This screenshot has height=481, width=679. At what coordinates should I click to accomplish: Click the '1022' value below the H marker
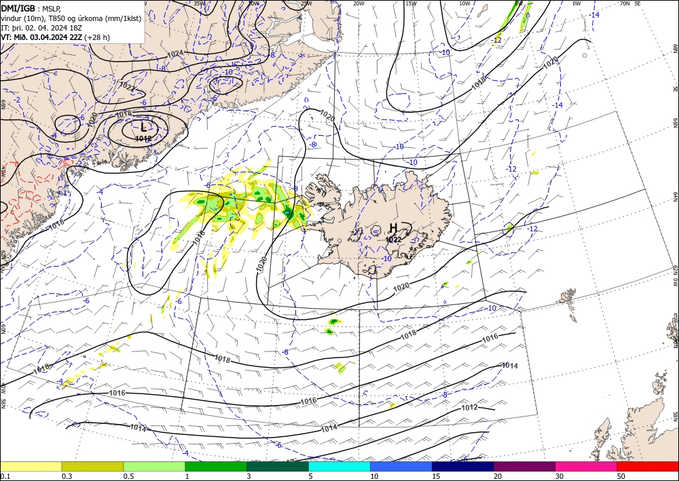coord(394,239)
